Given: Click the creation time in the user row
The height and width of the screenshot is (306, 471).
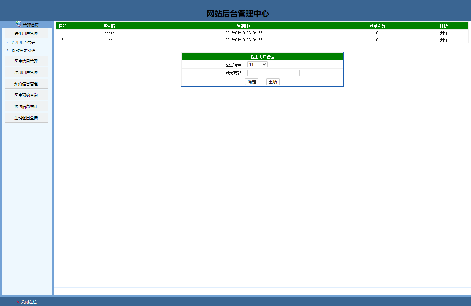Looking at the screenshot, I should pyautogui.click(x=244, y=40).
